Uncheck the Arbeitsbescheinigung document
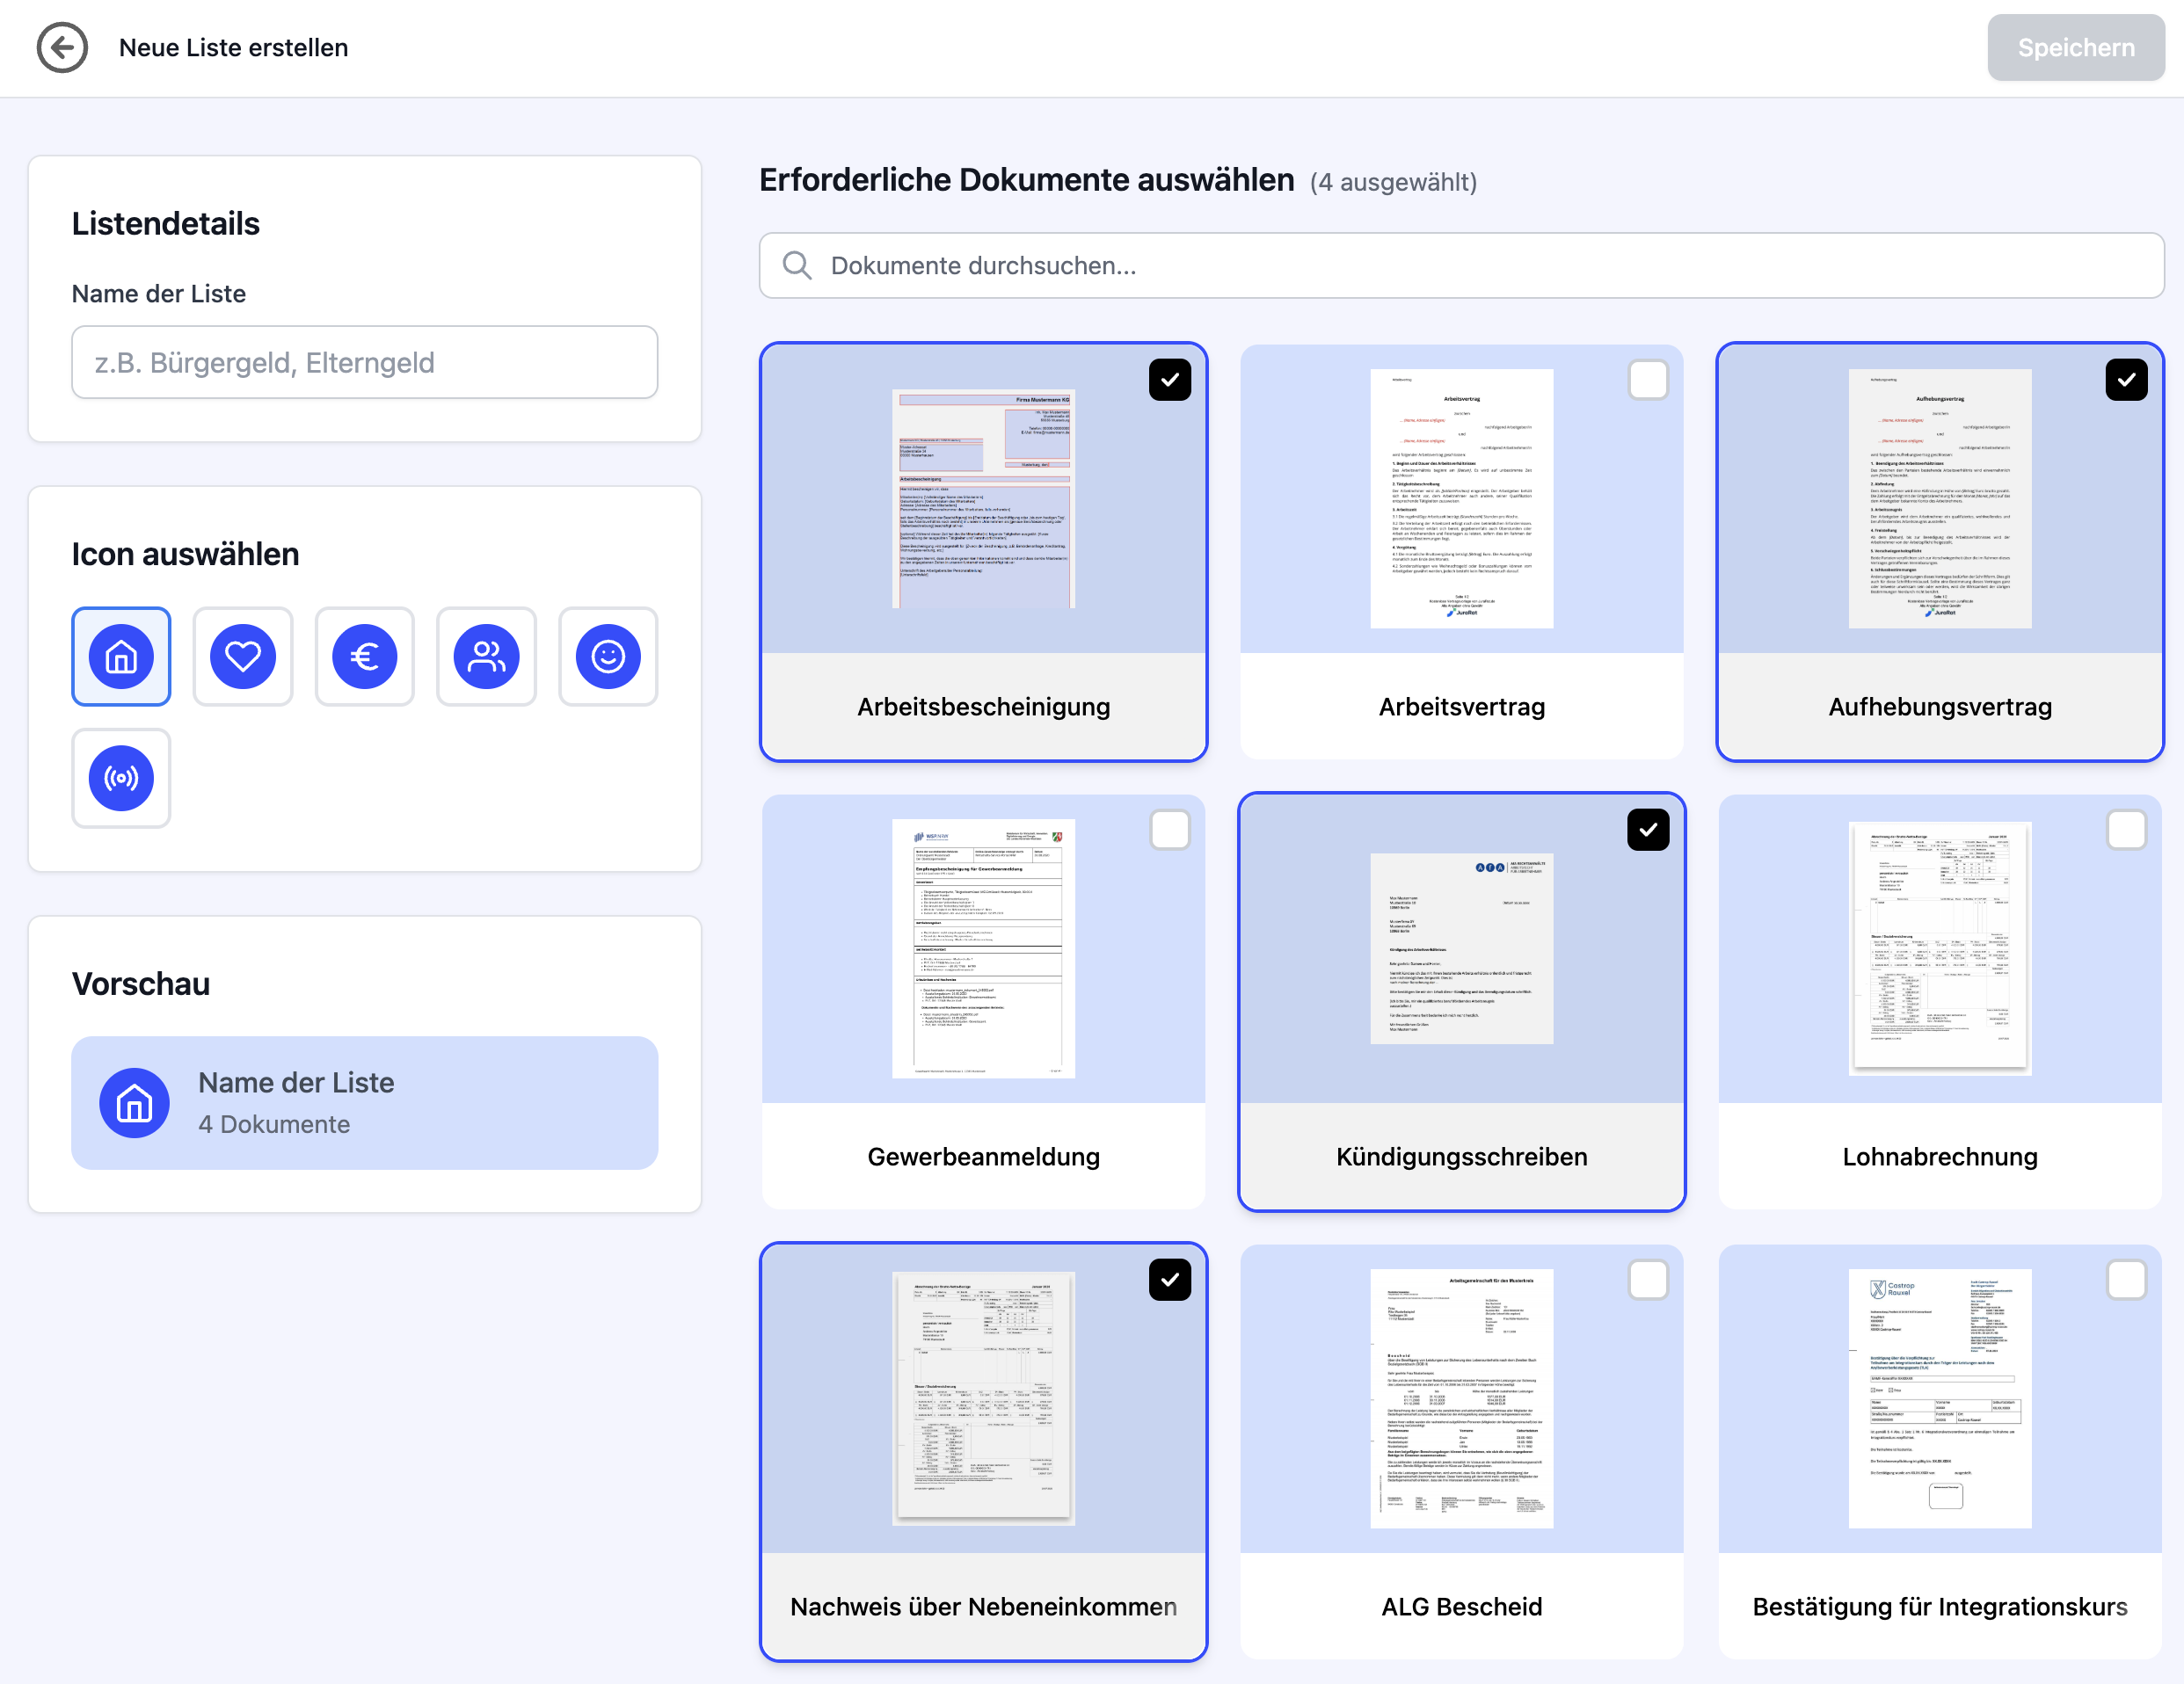This screenshot has width=2184, height=1684. tap(1170, 380)
